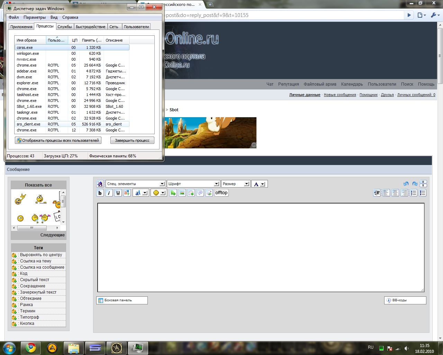The image size is (443, 355).
Task: Switch to the Службы tab in Task Manager
Action: pyautogui.click(x=65, y=27)
